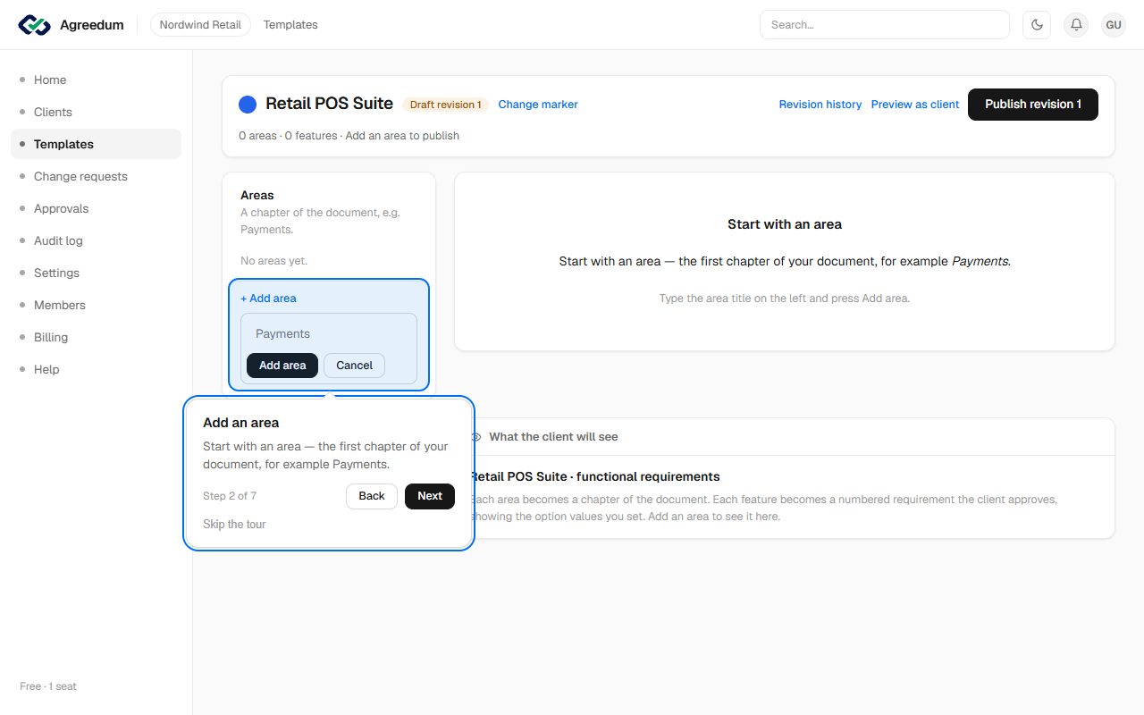Click the Payments area title input

point(329,333)
